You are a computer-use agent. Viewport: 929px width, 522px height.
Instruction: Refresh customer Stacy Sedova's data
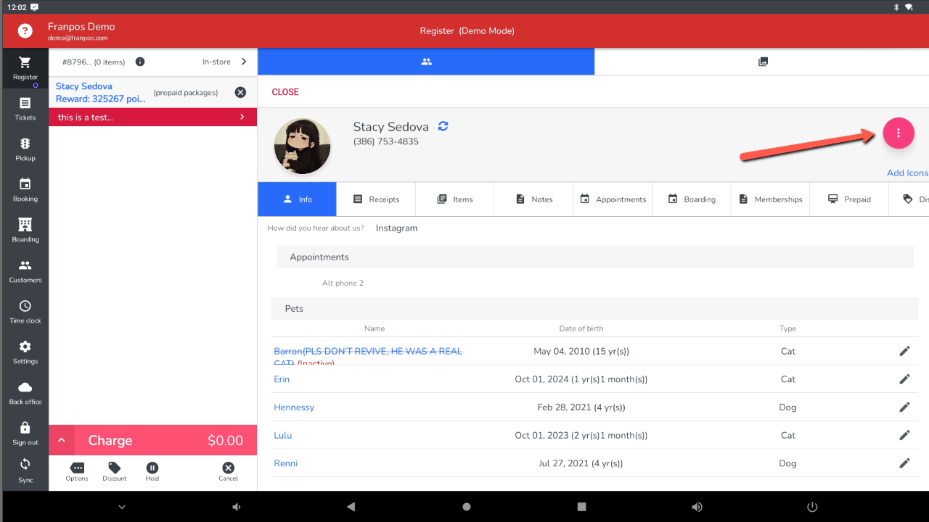tap(443, 126)
